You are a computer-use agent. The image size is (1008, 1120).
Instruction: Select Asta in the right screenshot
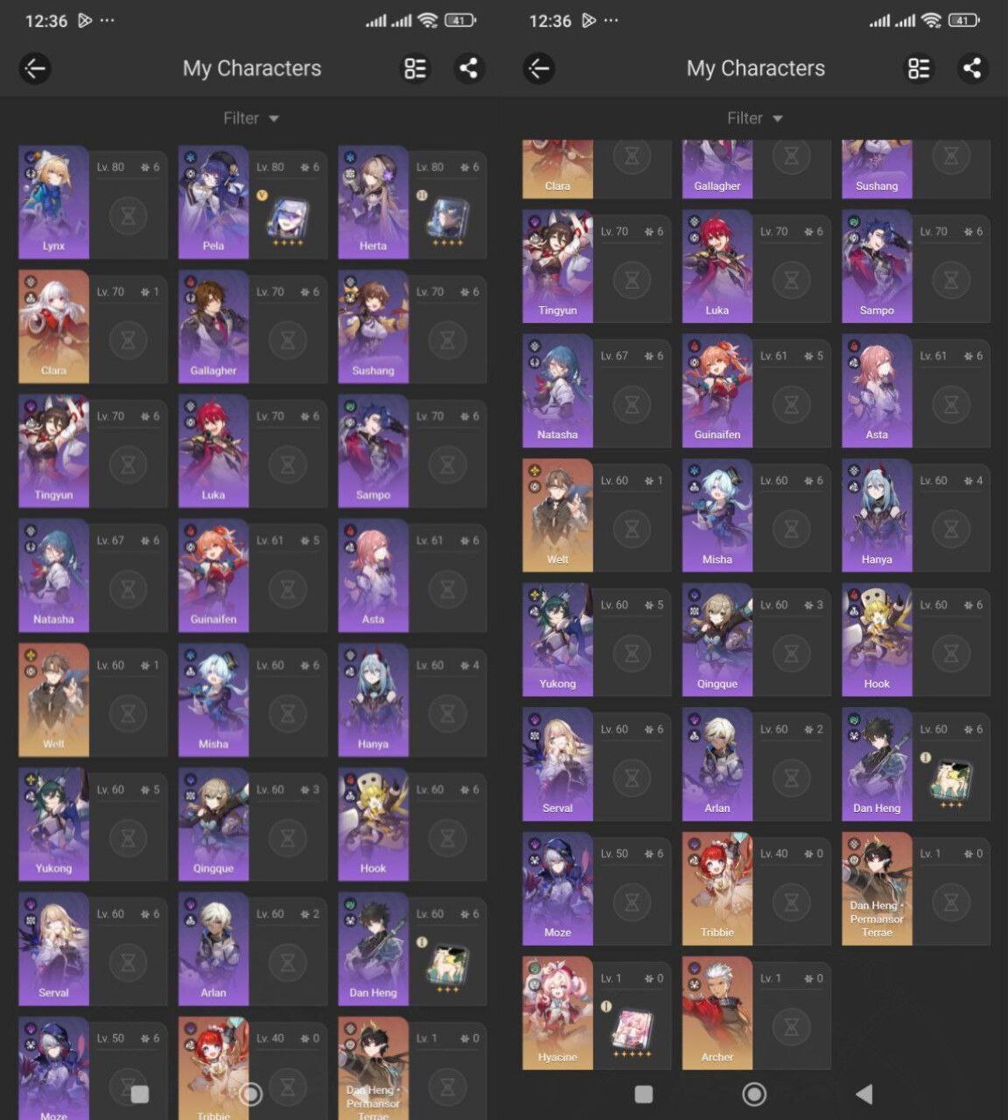pos(916,391)
